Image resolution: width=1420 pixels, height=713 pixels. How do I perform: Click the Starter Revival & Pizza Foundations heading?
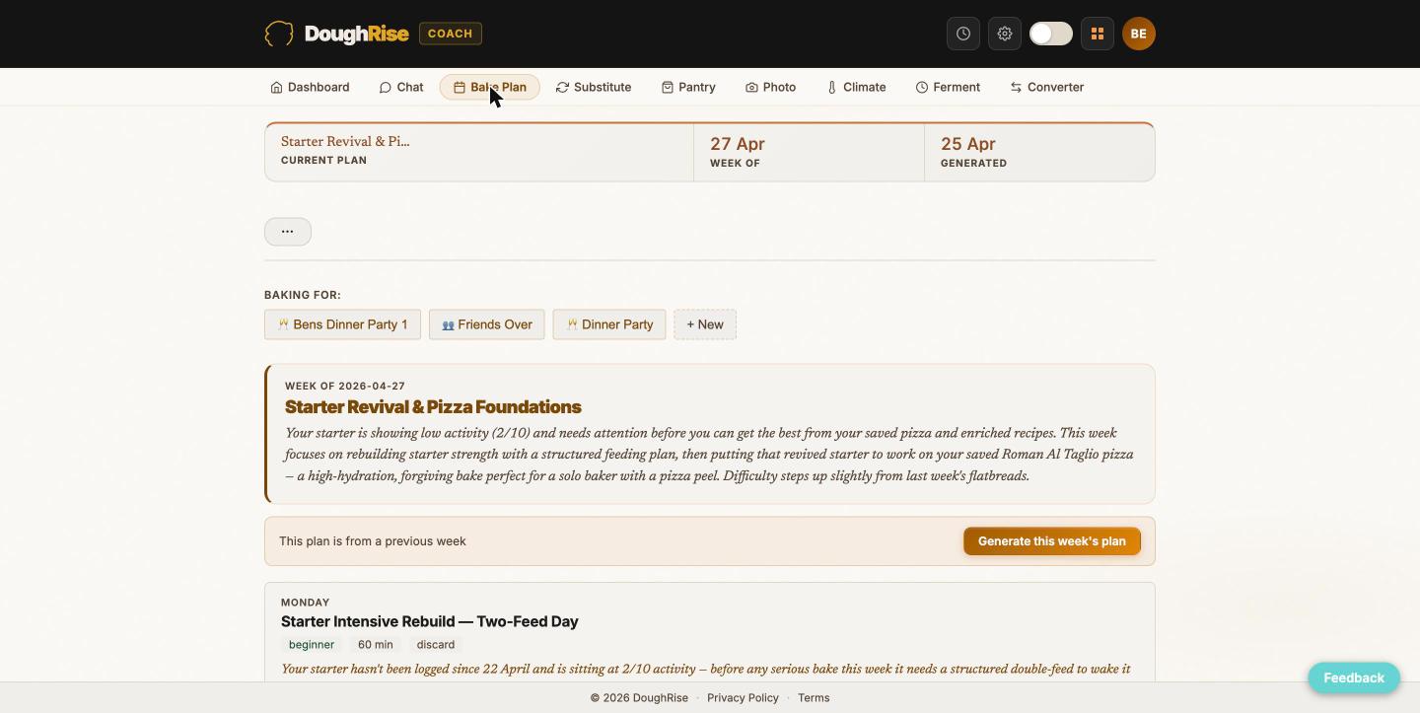(x=433, y=407)
